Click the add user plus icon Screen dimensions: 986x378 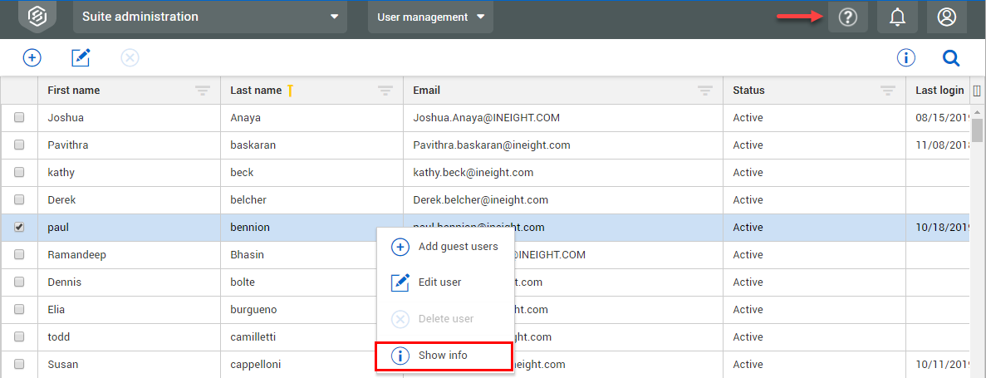pyautogui.click(x=32, y=57)
